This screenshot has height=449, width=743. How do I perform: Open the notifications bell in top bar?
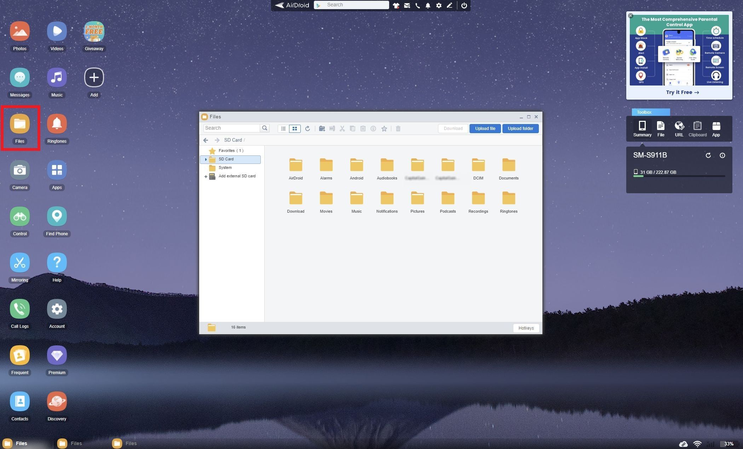[x=428, y=5]
